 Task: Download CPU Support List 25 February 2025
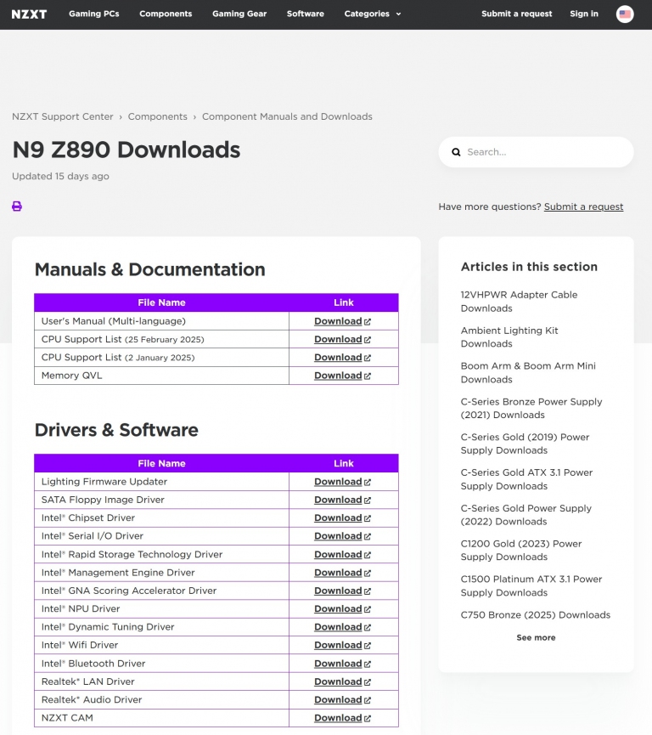[x=342, y=339]
